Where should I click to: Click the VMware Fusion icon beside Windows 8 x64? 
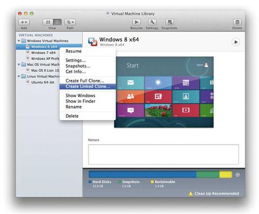click(x=93, y=42)
